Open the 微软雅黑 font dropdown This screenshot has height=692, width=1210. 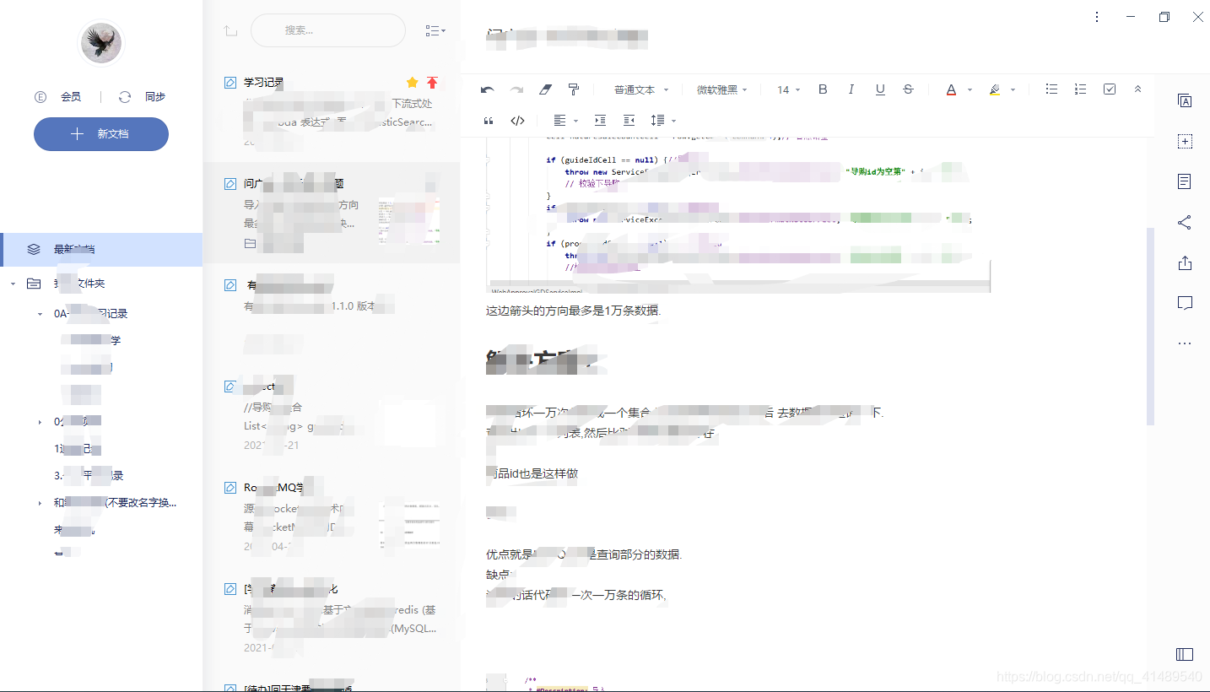pos(722,89)
